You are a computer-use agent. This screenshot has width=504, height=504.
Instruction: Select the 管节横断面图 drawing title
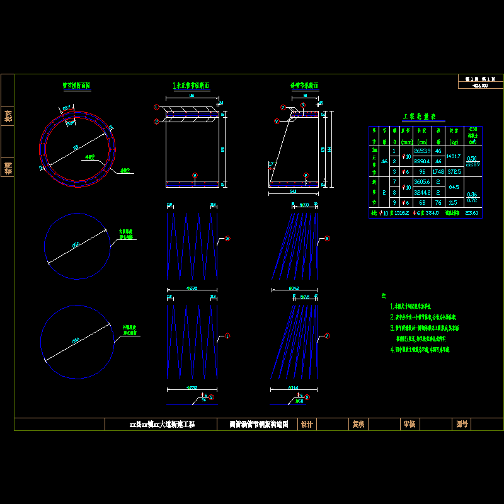pos(76,86)
